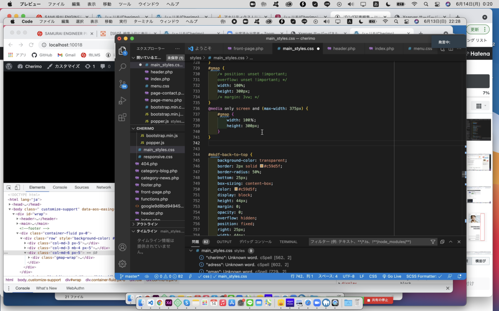Click the GitHub bookmark in Chrome
499x311 pixels.
click(42, 55)
